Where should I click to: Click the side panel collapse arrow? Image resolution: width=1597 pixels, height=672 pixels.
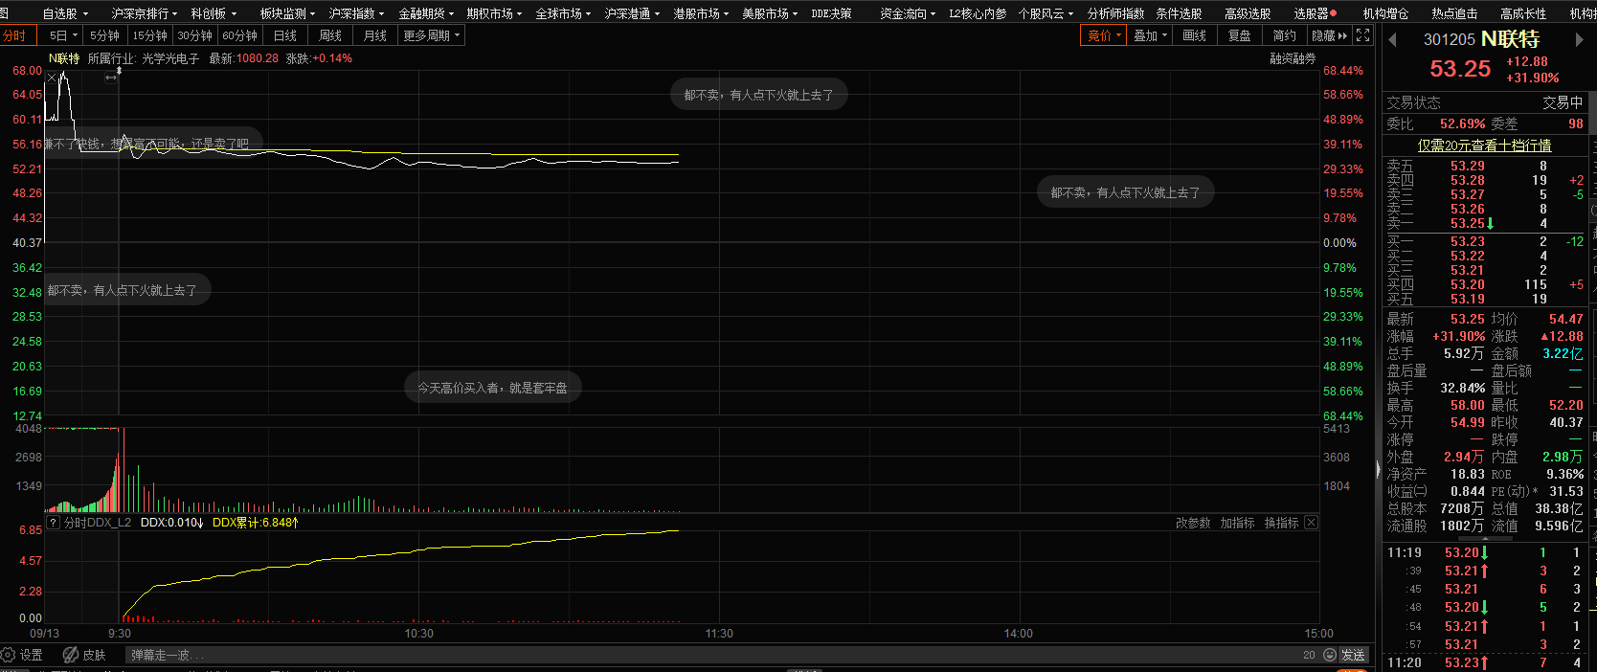pos(1379,469)
